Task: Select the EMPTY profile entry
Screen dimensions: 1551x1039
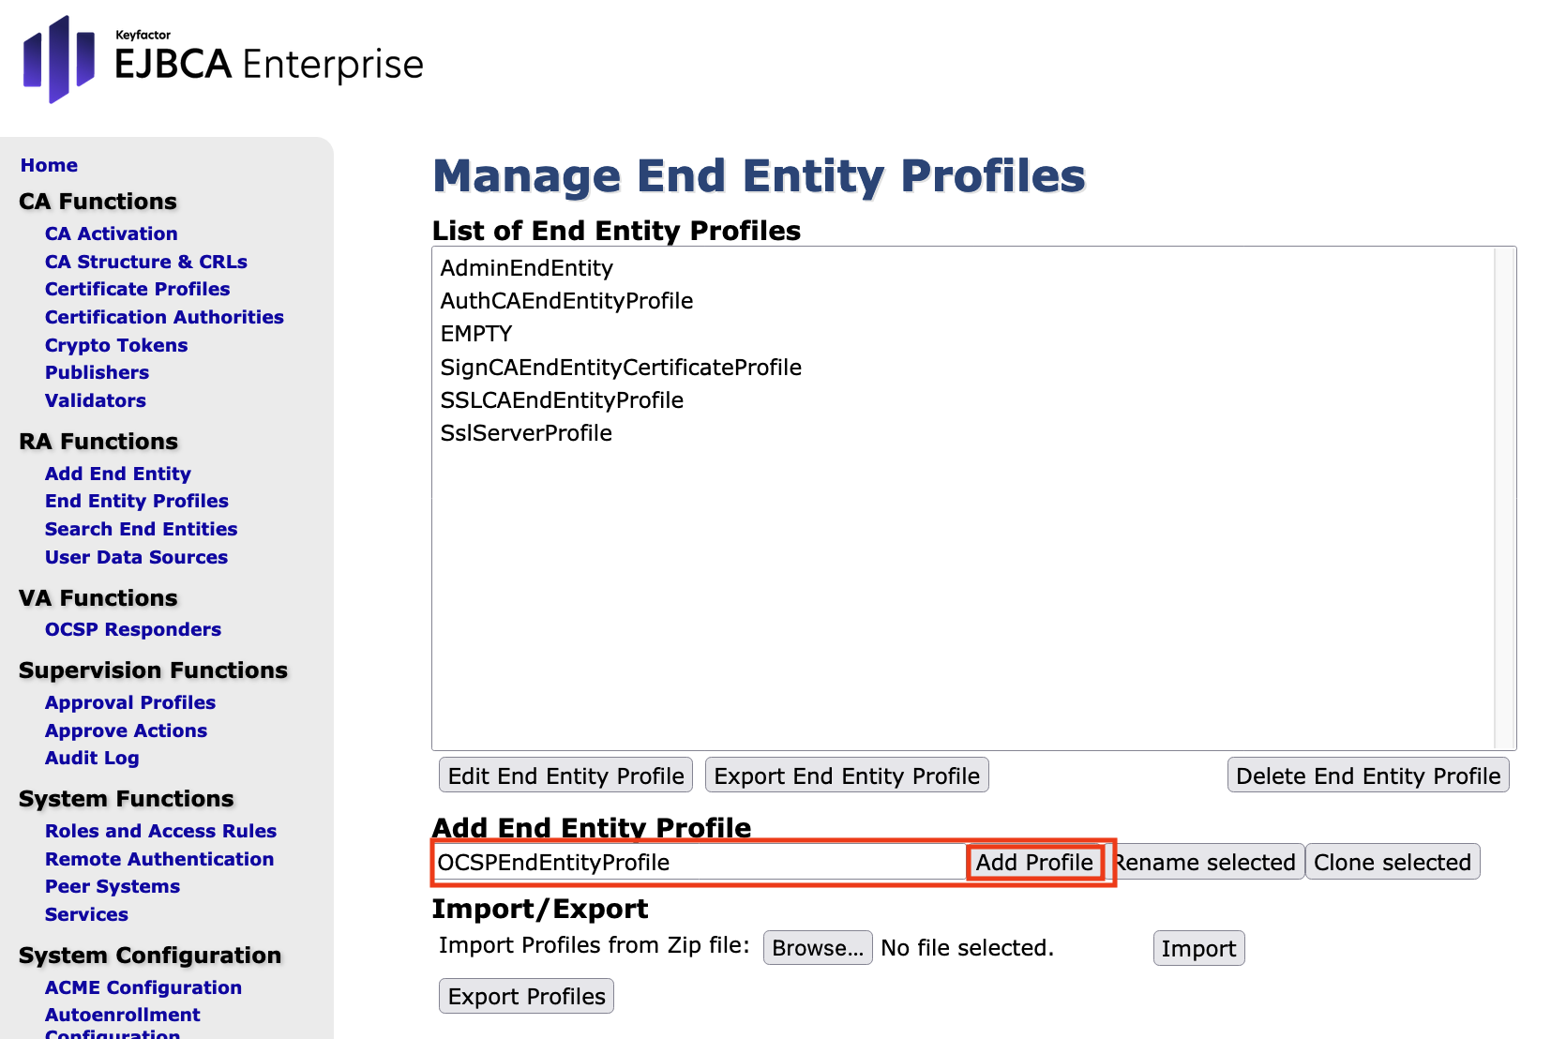Action: coord(476,334)
